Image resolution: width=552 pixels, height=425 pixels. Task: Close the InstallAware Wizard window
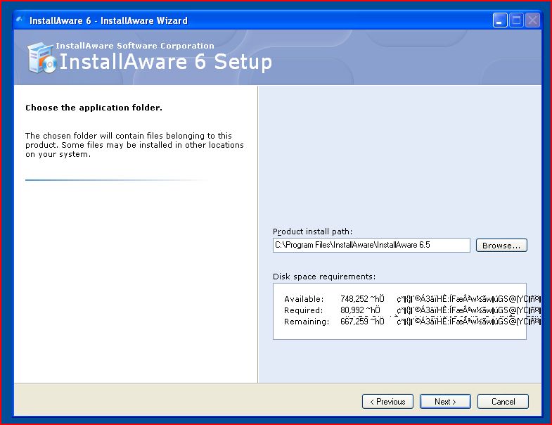pos(532,20)
